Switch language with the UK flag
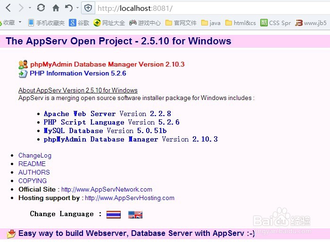The image size is (330, 243). pos(135,215)
